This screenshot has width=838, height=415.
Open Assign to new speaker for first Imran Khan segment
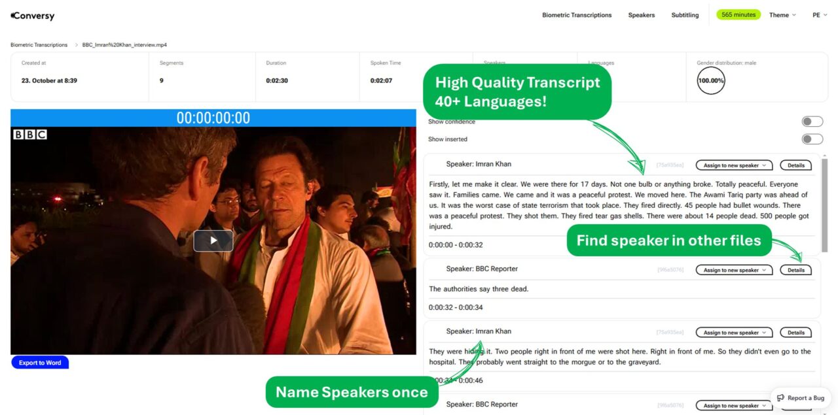pos(735,165)
